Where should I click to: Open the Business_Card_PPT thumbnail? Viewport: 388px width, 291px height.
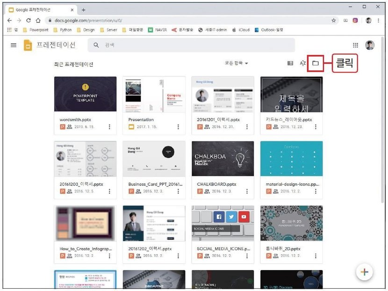[x=154, y=159]
